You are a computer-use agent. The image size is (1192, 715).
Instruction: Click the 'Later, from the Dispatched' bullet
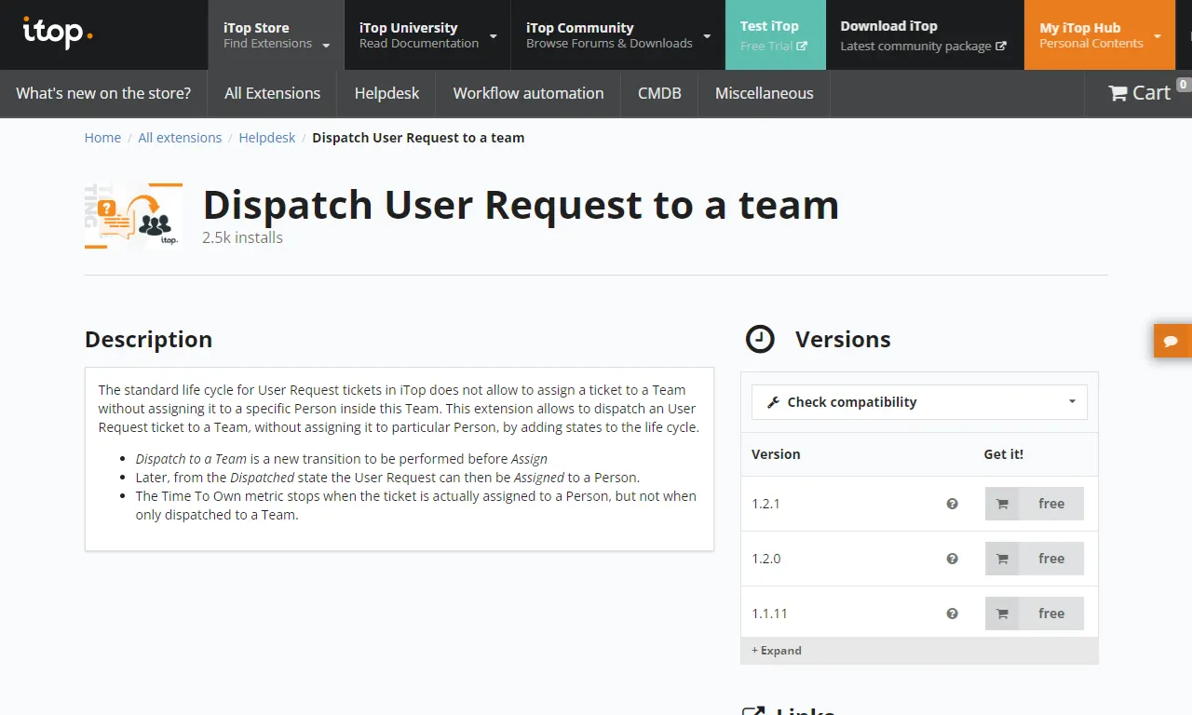coord(387,478)
